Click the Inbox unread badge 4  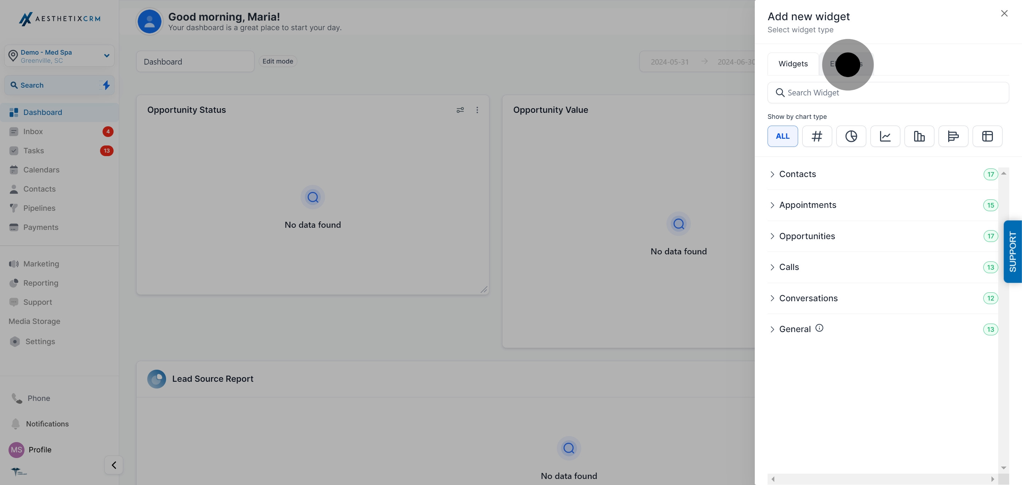108,131
